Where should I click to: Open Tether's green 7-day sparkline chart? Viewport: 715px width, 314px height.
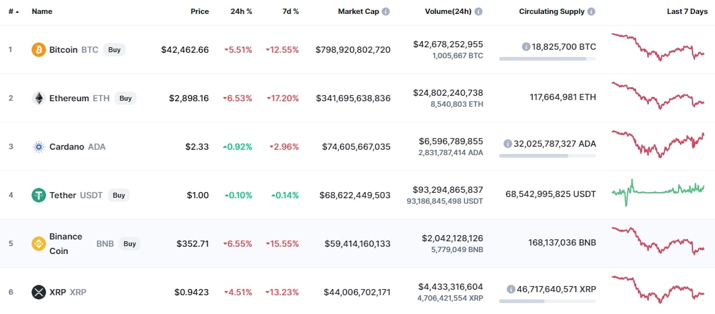658,192
